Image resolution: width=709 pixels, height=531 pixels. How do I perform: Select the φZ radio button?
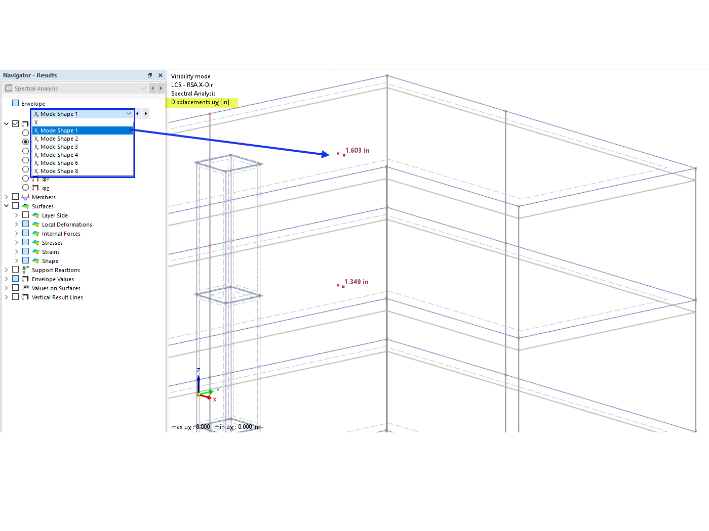coord(25,187)
